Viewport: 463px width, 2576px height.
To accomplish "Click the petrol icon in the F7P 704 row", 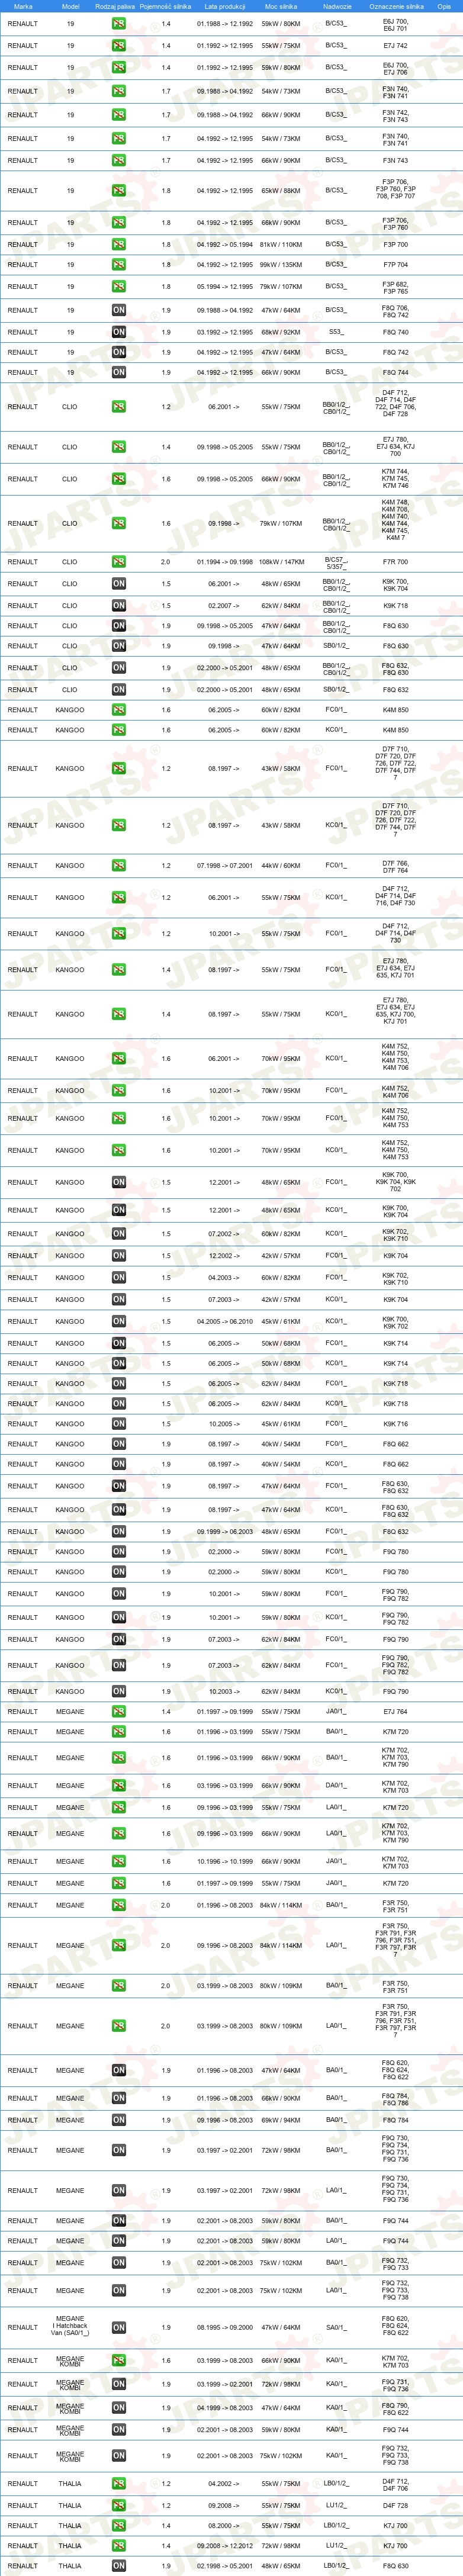I will click(x=118, y=265).
